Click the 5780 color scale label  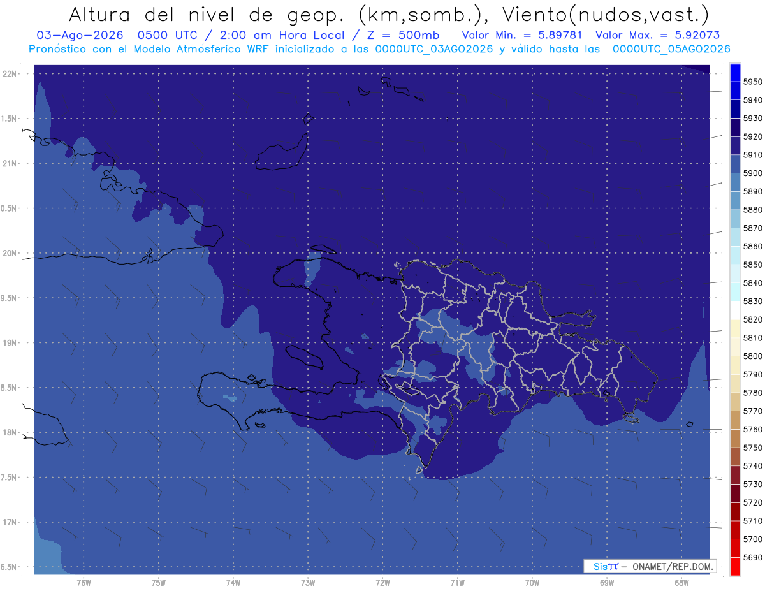tap(752, 393)
